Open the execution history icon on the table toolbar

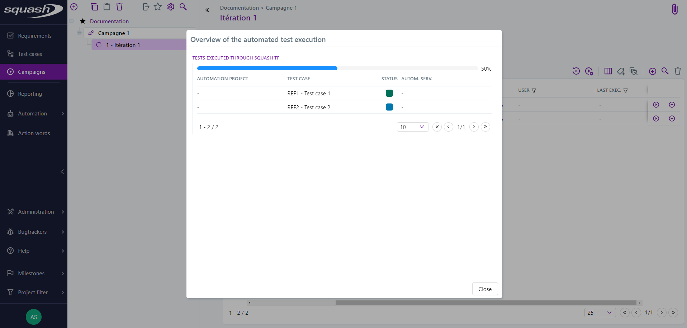576,71
